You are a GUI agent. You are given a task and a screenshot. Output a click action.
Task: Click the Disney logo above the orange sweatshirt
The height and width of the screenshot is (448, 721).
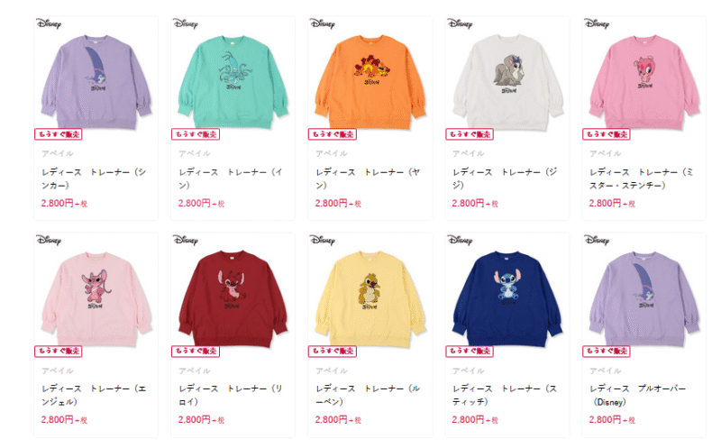click(x=323, y=23)
